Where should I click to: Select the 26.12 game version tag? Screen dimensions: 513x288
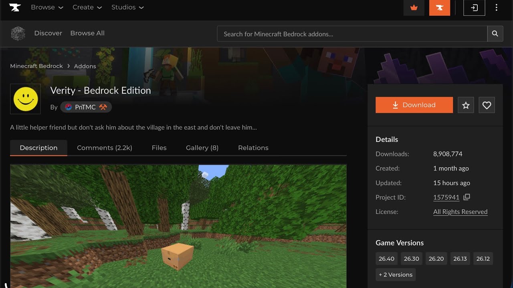coord(483,259)
